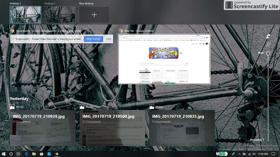Switch to Chrome via its taskbar icon
The width and height of the screenshot is (280, 157).
tap(57, 154)
